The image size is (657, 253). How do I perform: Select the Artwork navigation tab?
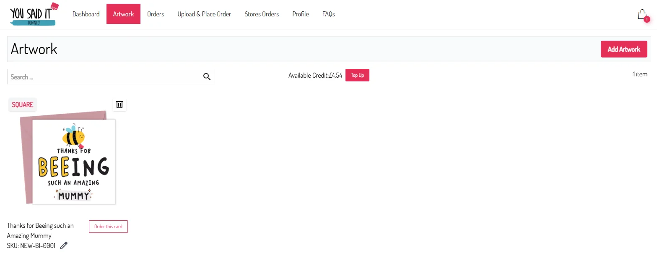click(x=123, y=14)
